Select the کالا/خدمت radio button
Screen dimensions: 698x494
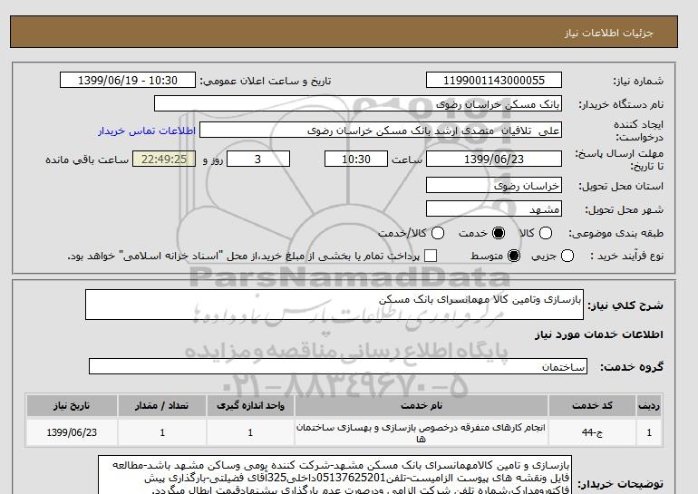tap(438, 233)
